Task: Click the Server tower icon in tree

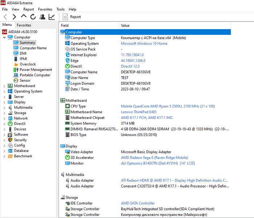Action: [x=10, y=97]
